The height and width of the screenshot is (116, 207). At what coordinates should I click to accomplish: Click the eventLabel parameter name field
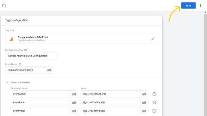click(41, 102)
